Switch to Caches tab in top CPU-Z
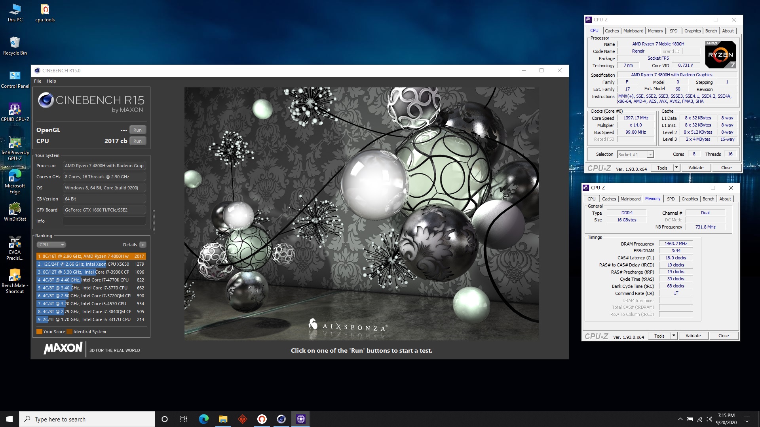The width and height of the screenshot is (760, 427). point(612,31)
